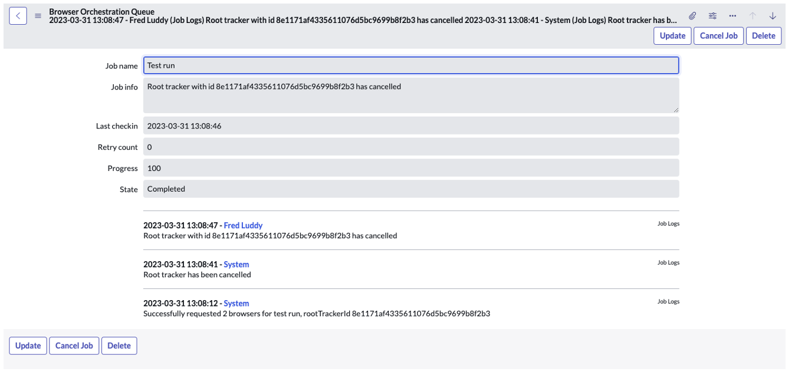
Task: Focus the Job name field
Action: 411,65
